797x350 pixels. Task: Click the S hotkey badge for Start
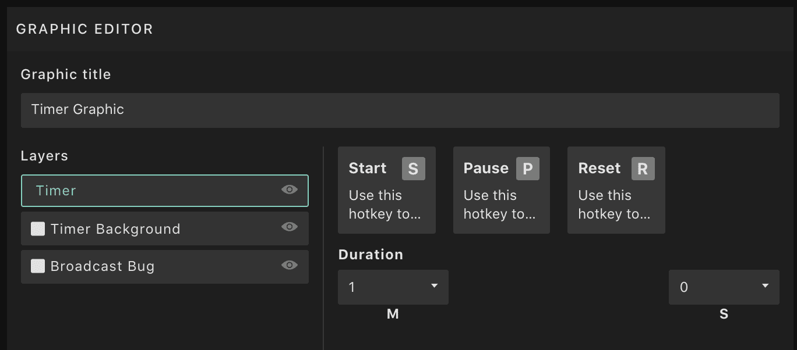click(x=413, y=169)
